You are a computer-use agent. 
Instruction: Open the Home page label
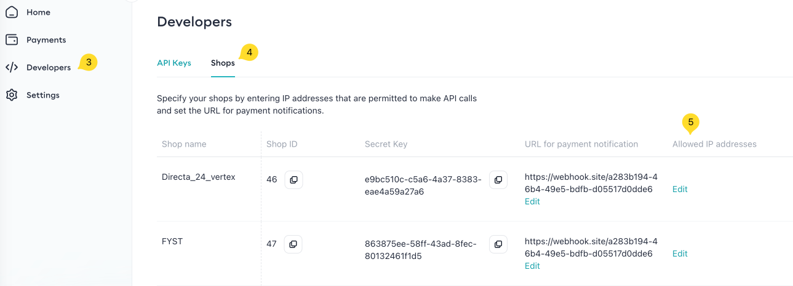pyautogui.click(x=38, y=12)
